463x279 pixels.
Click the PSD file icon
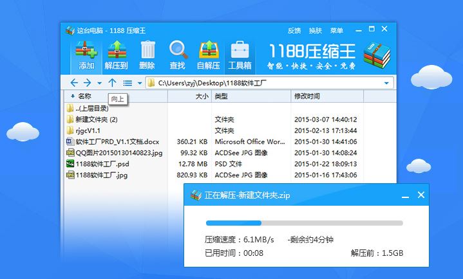(70, 164)
